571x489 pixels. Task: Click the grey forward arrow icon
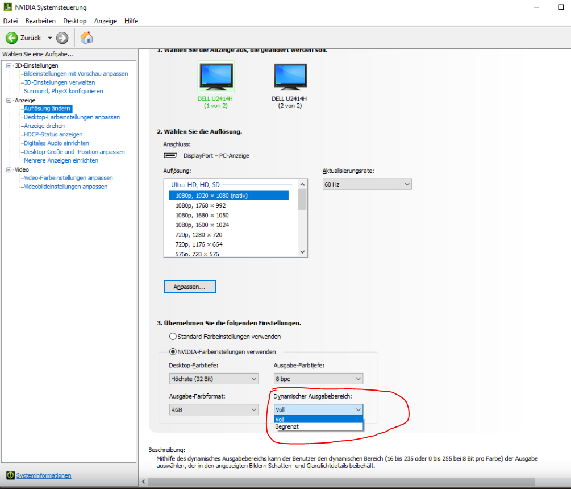62,38
